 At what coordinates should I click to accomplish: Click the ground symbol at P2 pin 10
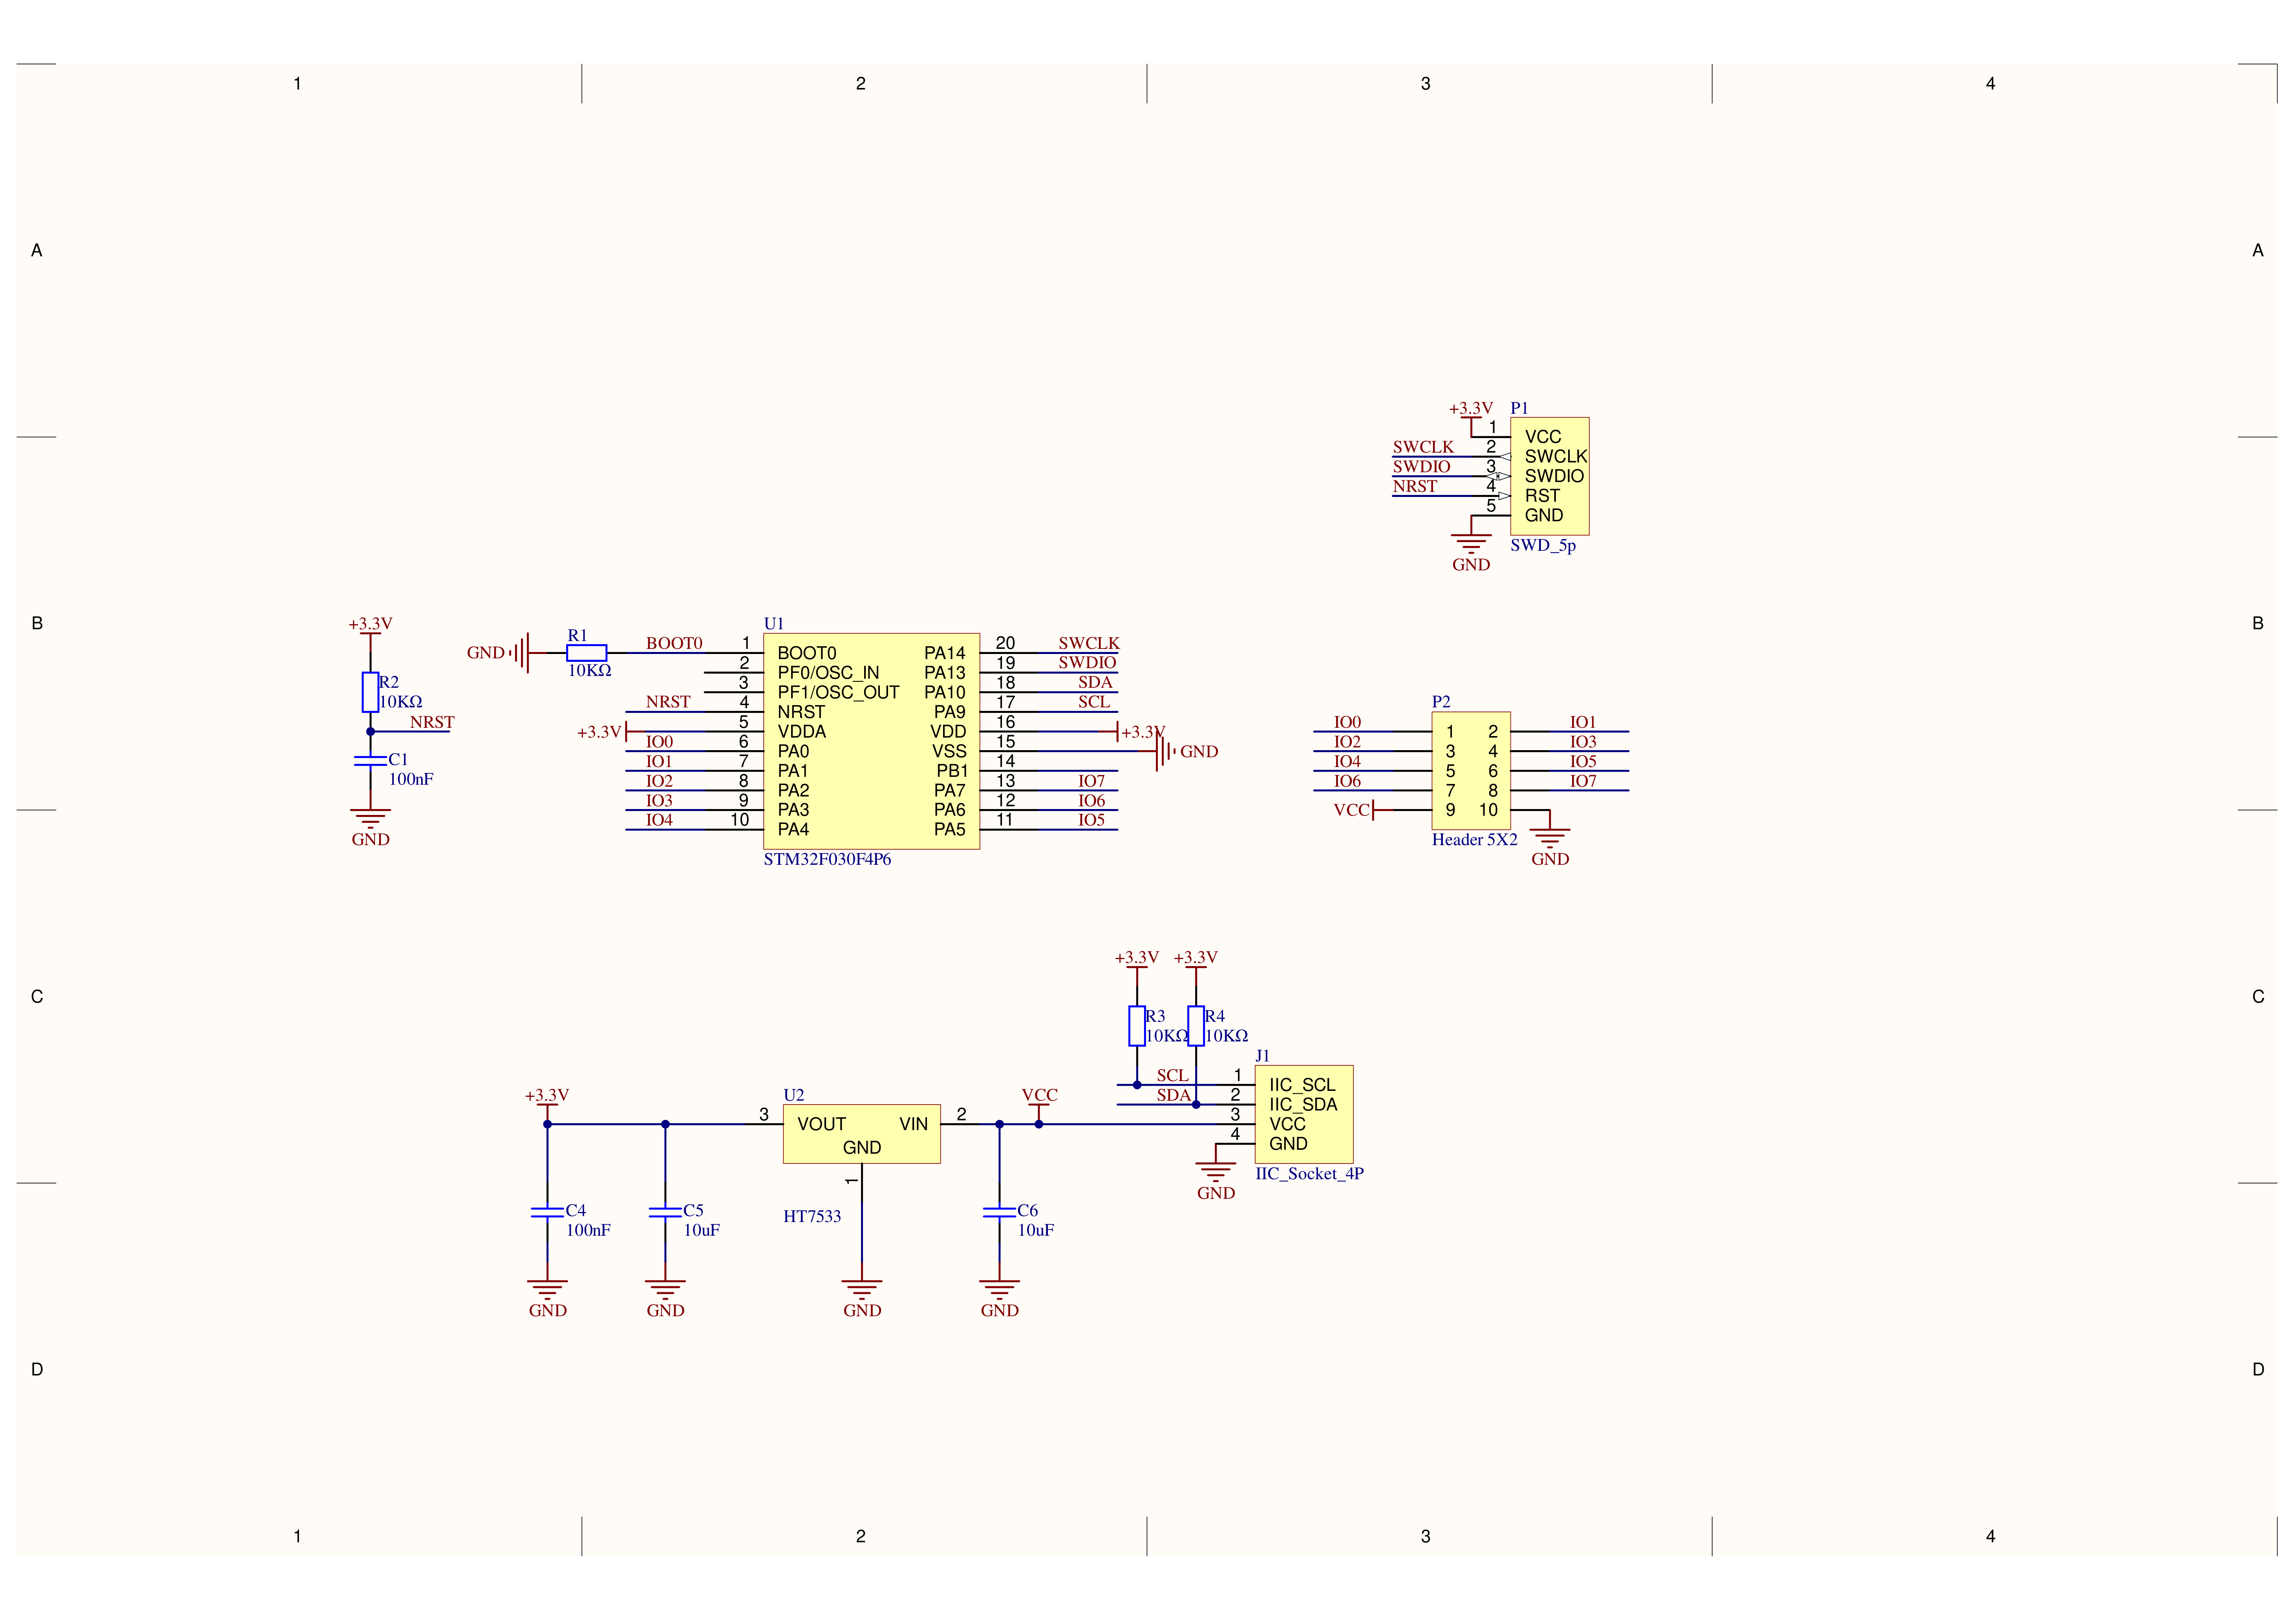click(1550, 838)
